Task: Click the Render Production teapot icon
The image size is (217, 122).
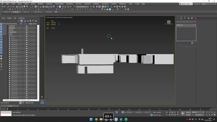Action: click(x=120, y=6)
